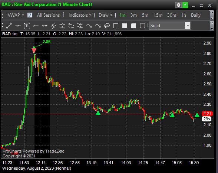Select the text annotation tool

tap(27, 26)
